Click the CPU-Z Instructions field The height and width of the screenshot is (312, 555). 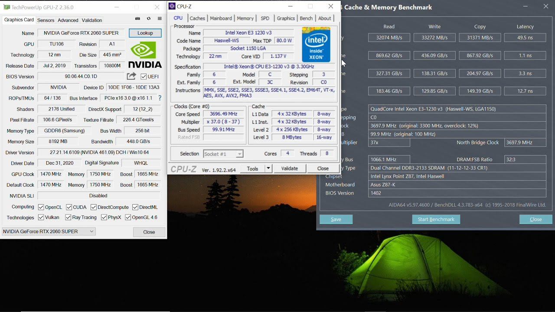(269, 93)
